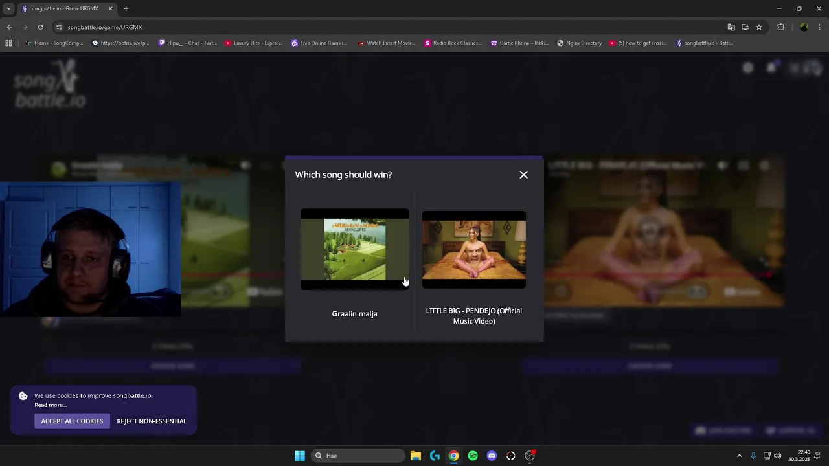Open the Chrome apps grid icon

[8, 43]
